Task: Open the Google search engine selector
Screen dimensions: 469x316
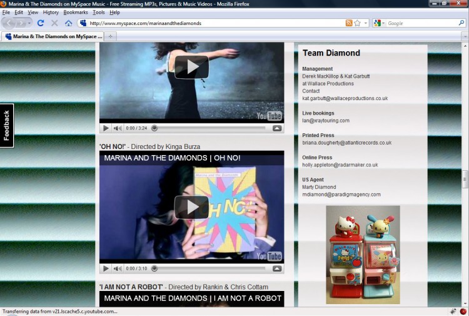Action: click(380, 23)
